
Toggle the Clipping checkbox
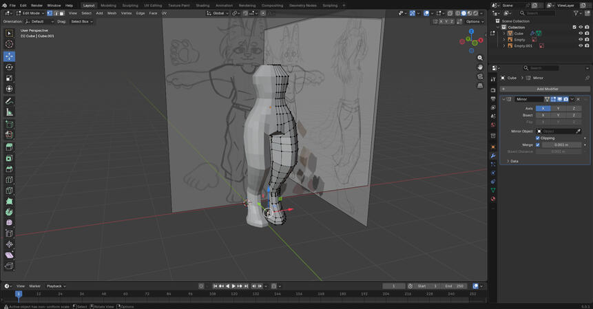click(538, 138)
